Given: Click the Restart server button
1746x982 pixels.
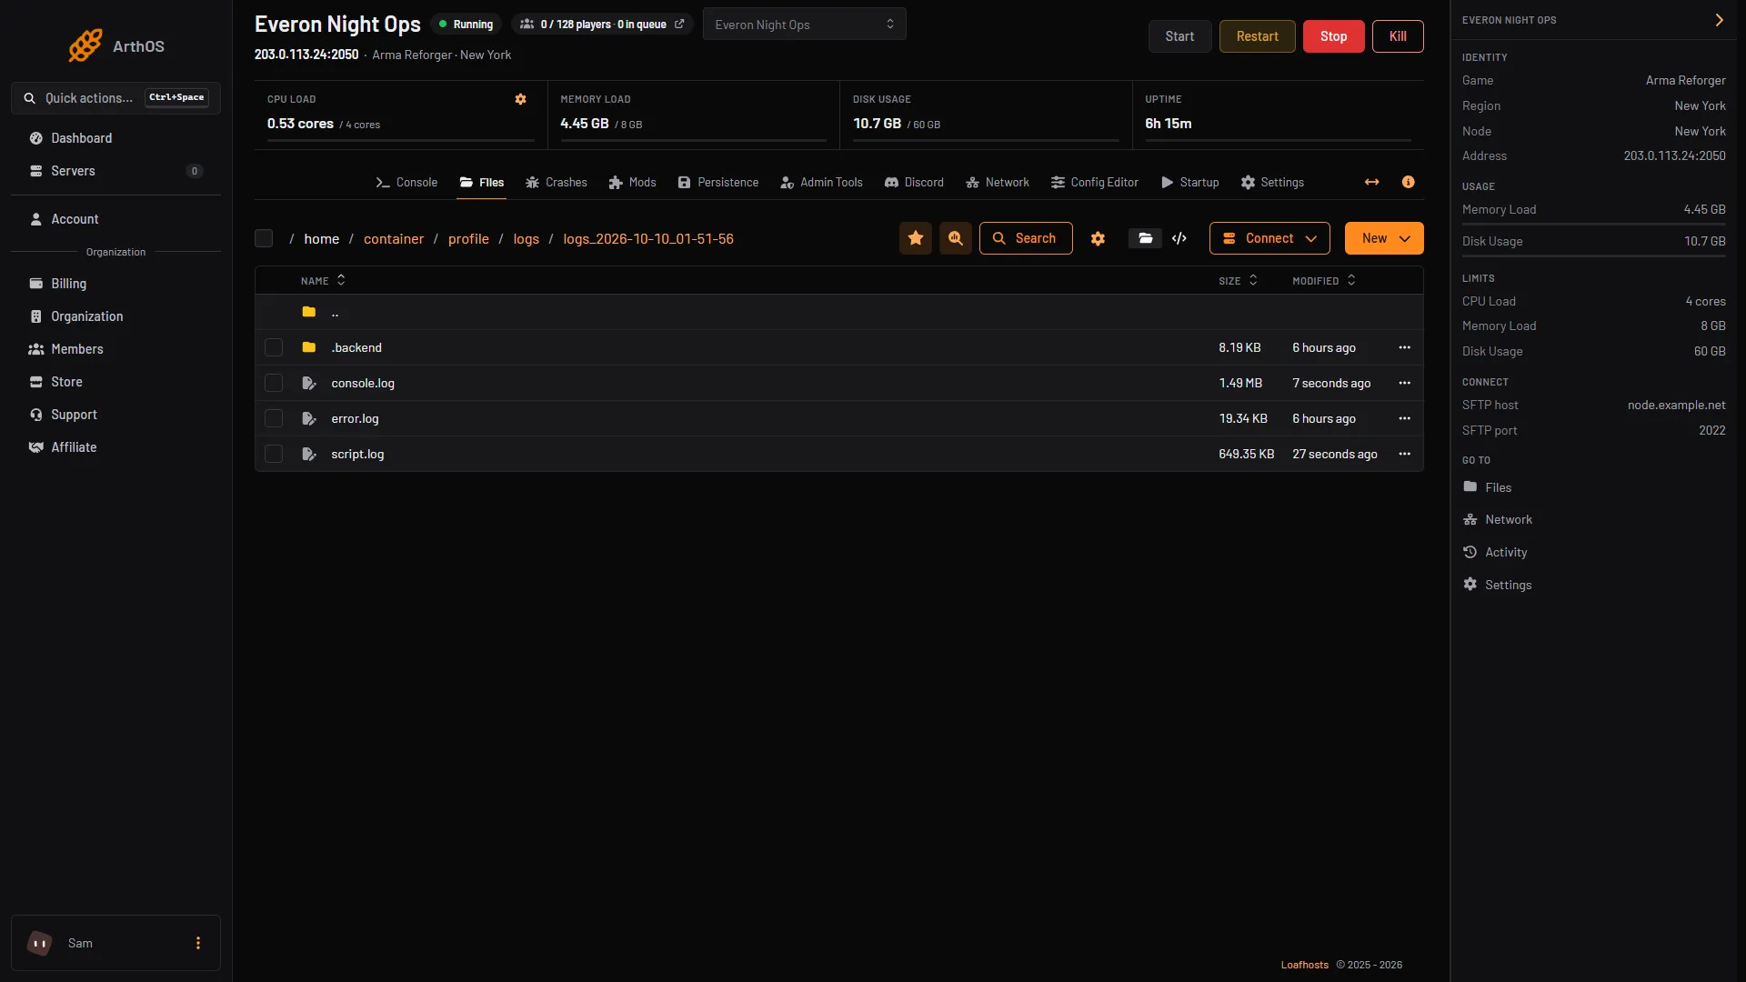Looking at the screenshot, I should pos(1258,36).
